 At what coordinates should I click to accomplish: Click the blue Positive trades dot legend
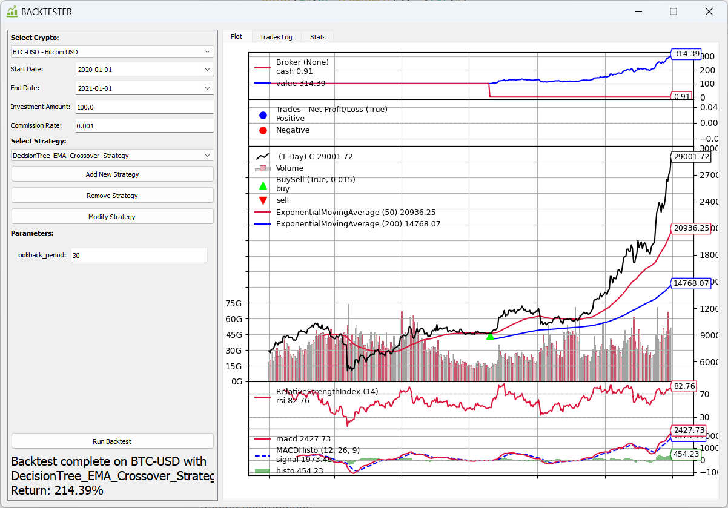click(263, 115)
